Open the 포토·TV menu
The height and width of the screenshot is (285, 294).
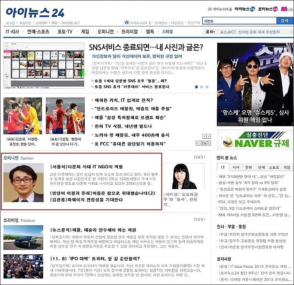[65, 31]
